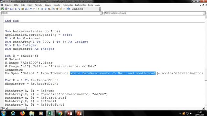
Task: Save the project with the floppy icon
Action: pos(11,9)
